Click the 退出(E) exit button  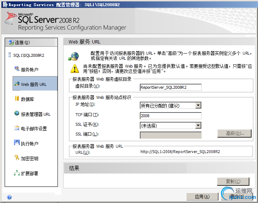237,197
